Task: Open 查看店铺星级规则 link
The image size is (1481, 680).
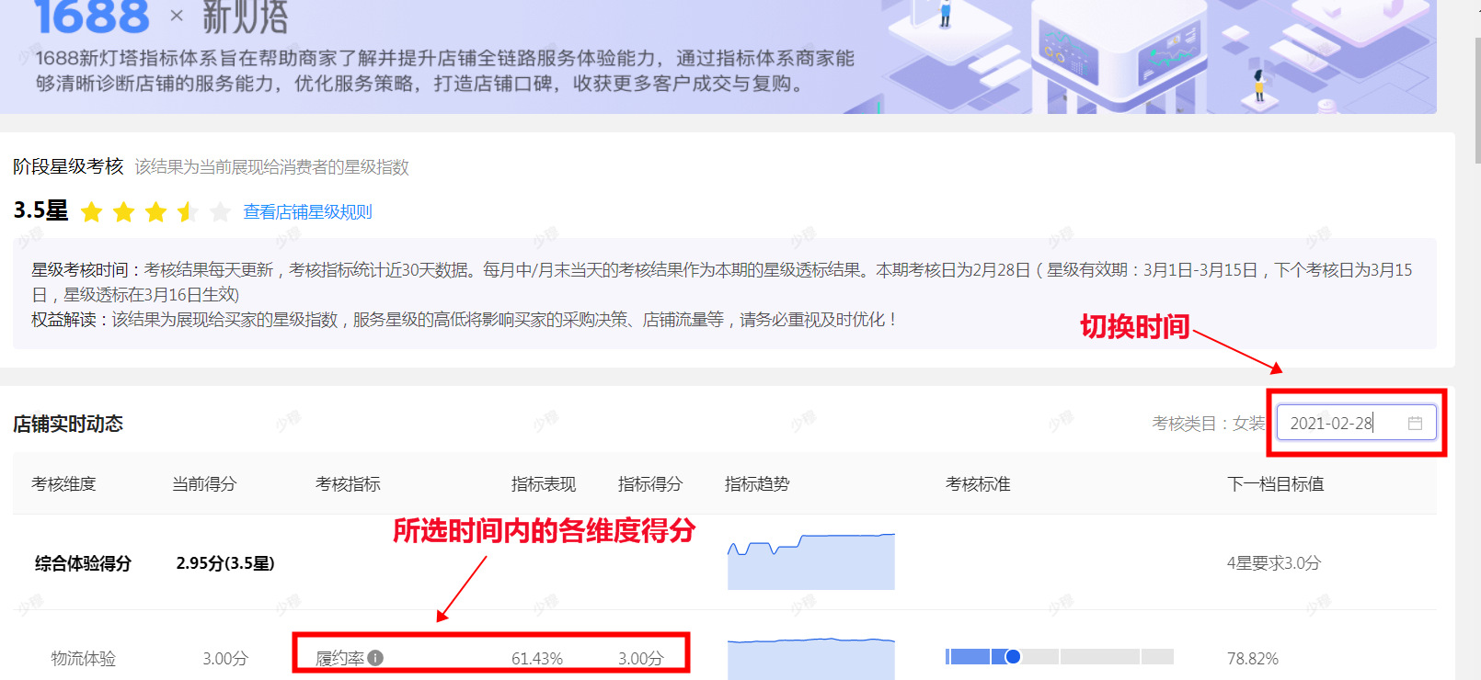Action: (x=307, y=212)
